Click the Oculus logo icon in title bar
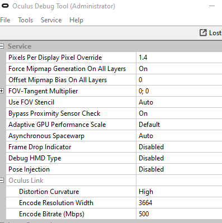This screenshot has height=223, width=222. click(5, 6)
